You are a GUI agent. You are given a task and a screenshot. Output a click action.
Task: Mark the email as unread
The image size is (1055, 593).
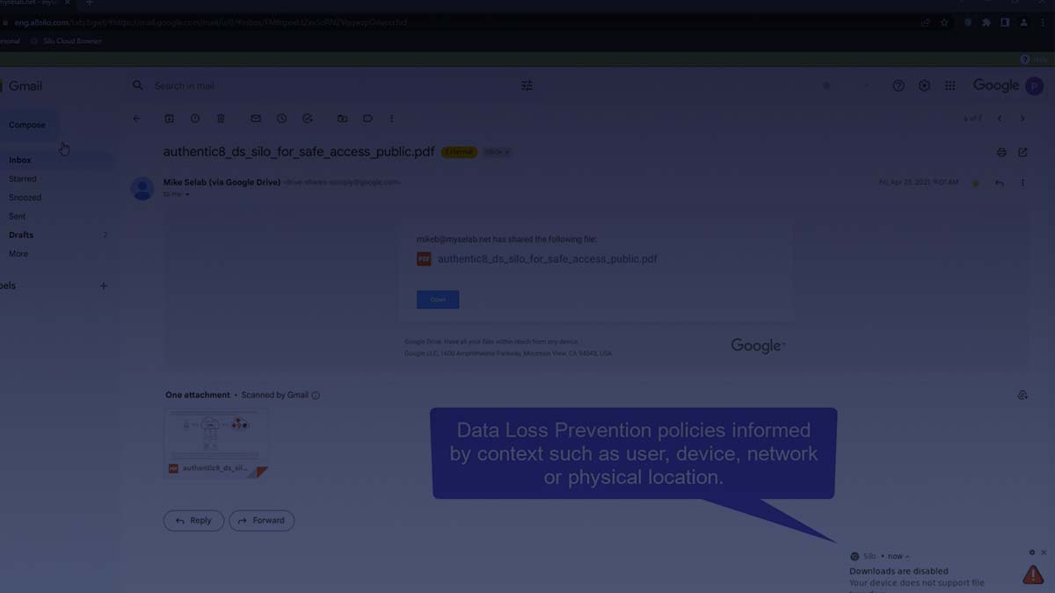(x=256, y=119)
